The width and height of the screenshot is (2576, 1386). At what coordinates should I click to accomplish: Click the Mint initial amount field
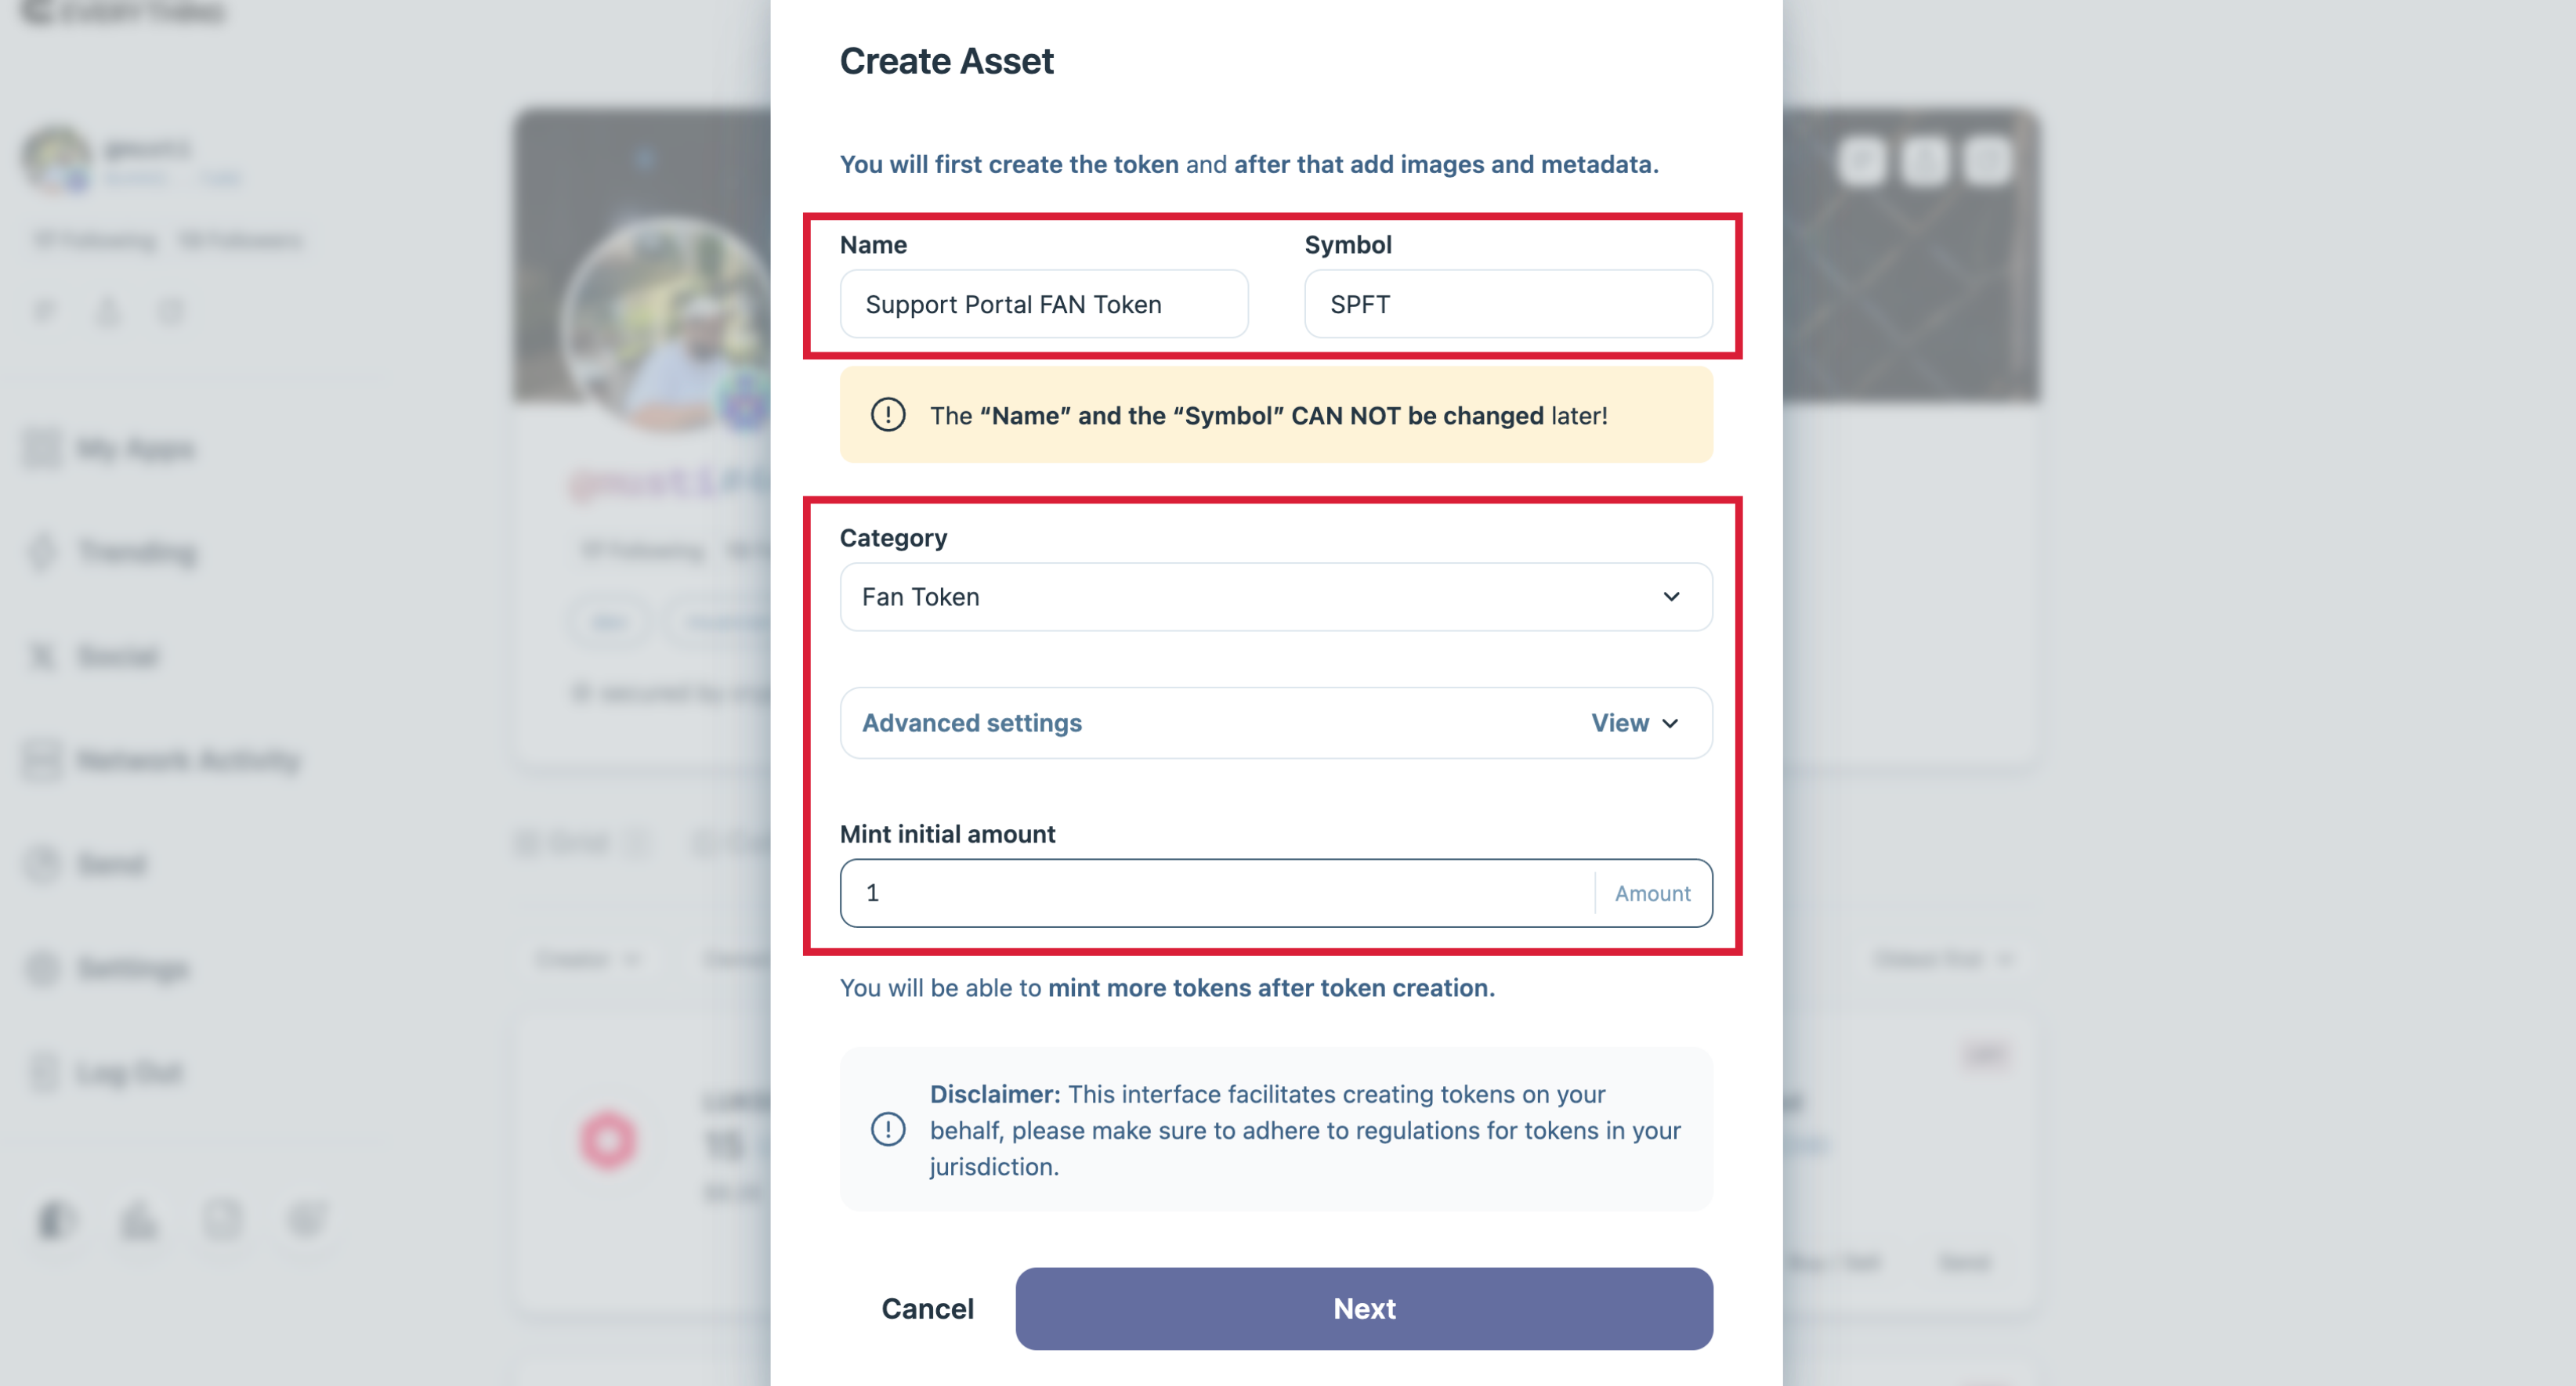1215,893
